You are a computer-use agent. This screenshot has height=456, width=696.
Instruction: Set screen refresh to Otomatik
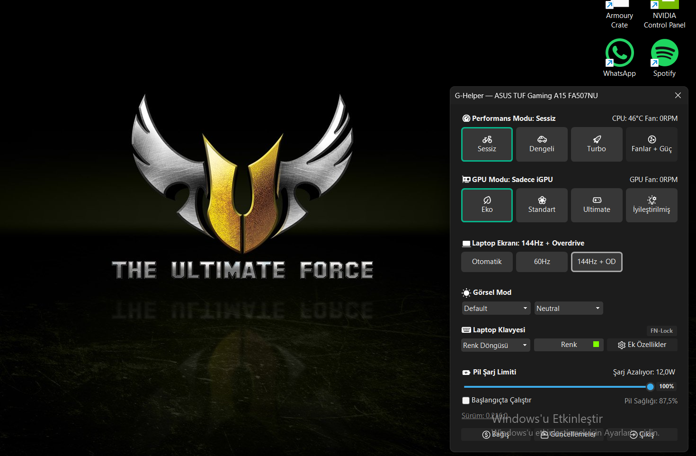487,262
